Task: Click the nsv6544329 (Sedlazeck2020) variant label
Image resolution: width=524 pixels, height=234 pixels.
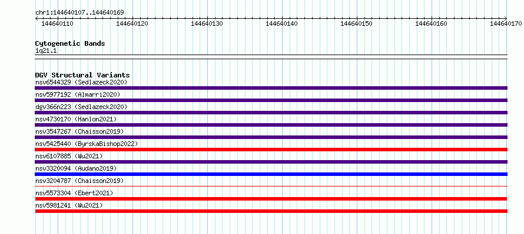Action: coord(81,82)
